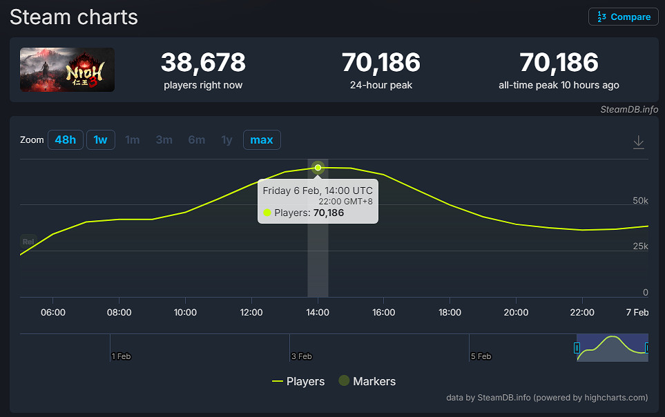The height and width of the screenshot is (417, 665).
Task: Click the highlighted 14:00 data point
Action: point(318,168)
